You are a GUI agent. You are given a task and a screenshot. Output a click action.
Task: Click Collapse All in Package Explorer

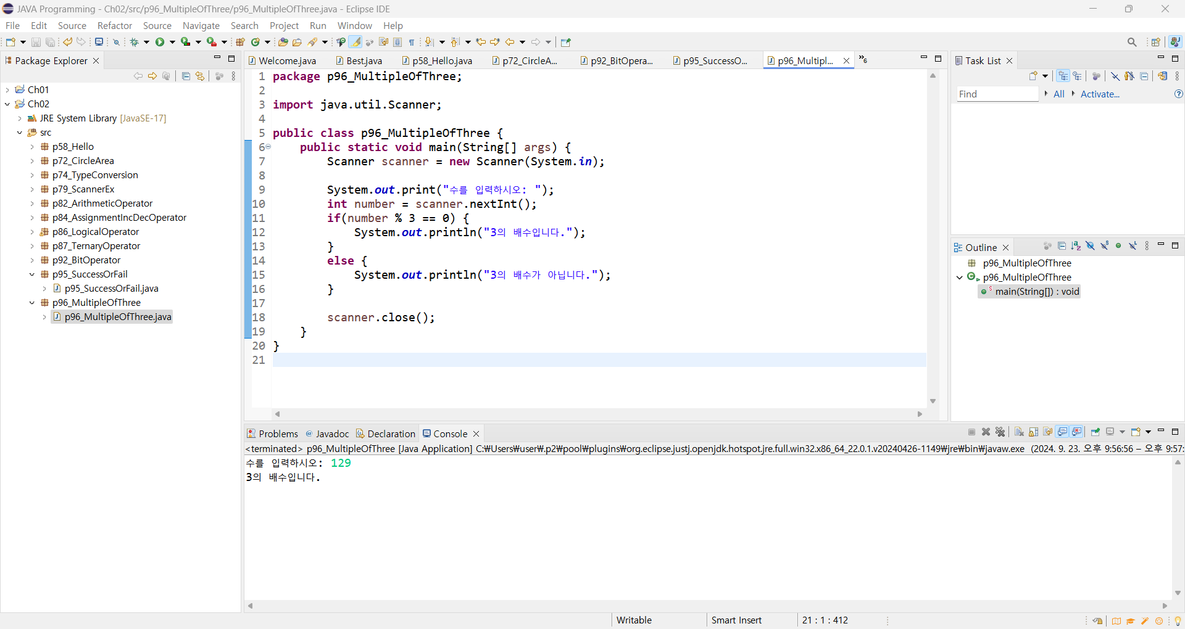186,76
